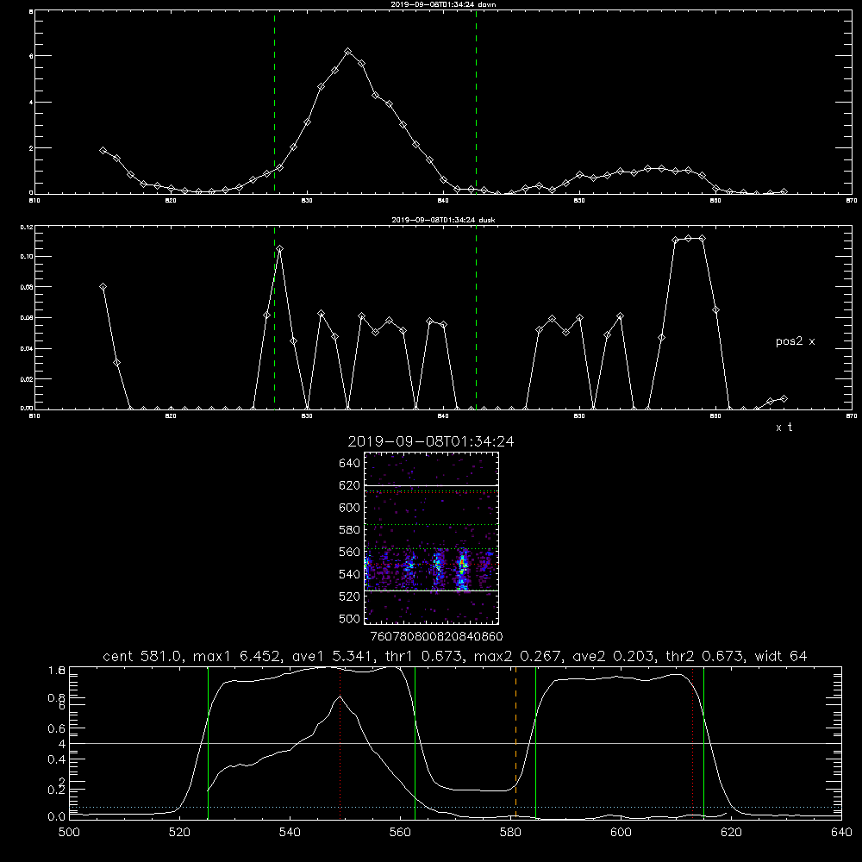Click the '580' x-axis label of bottom plot
The image size is (862, 862).
point(510,833)
